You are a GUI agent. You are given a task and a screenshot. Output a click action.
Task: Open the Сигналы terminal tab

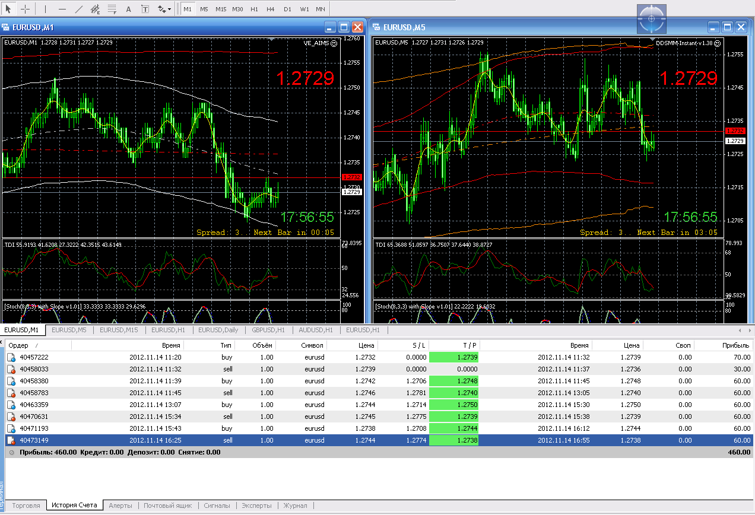click(x=217, y=506)
